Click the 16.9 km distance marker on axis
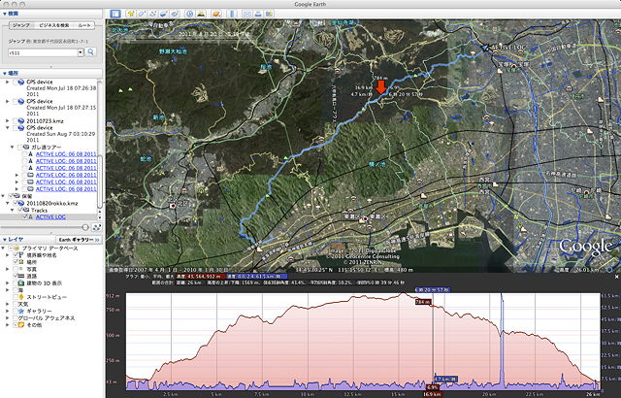Viewport: 621px width, 398px height. pos(431,394)
